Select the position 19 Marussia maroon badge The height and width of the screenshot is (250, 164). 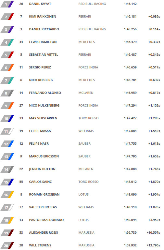point(7,233)
